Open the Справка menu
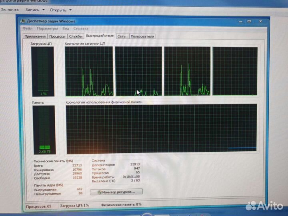Viewport: 288px width, 216px height. tap(81, 28)
